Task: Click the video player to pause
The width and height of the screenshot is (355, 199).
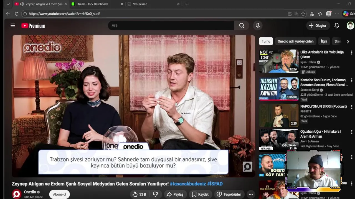Action: (x=133, y=106)
